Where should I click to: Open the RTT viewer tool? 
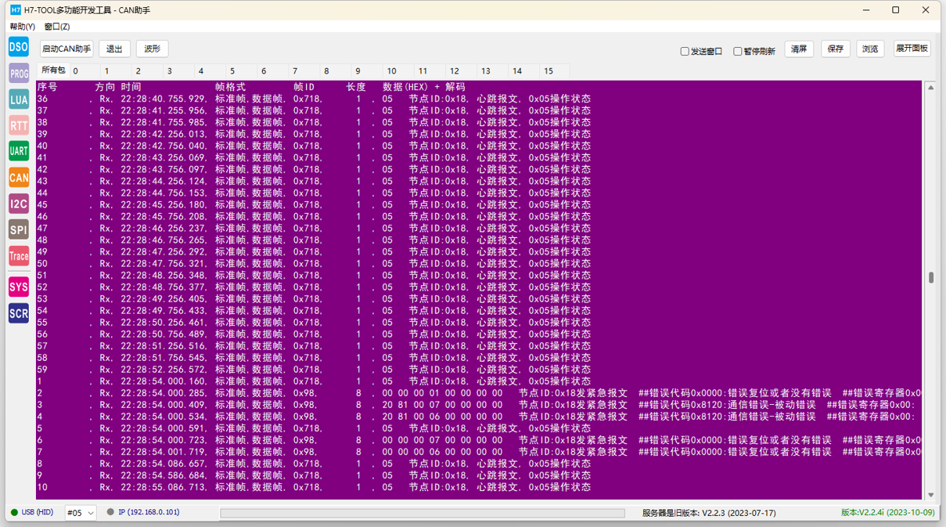click(x=19, y=125)
